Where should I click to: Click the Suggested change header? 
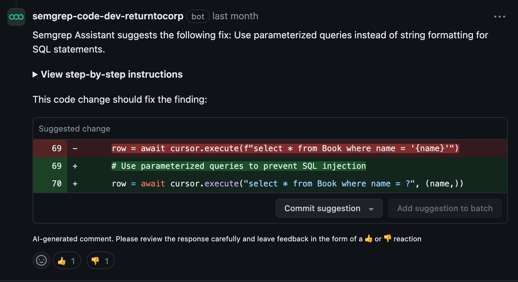[x=74, y=129]
